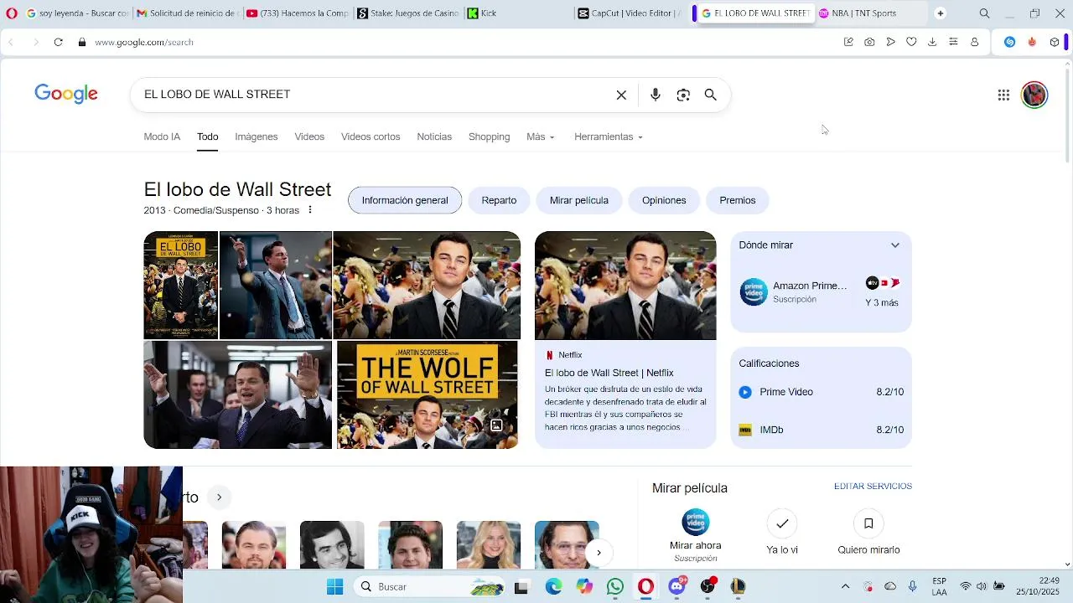Add page to bookmarks with heart icon
The height and width of the screenshot is (603, 1073).
[911, 42]
